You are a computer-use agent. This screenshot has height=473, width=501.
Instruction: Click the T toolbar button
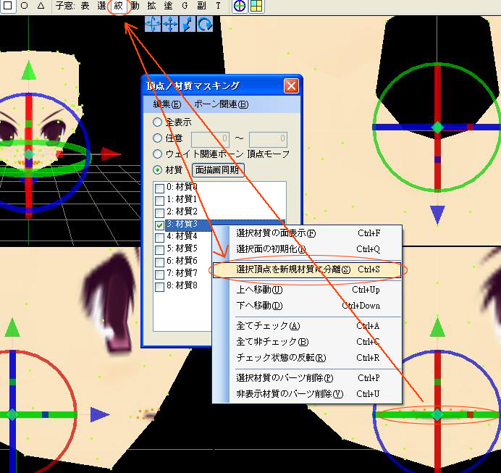coord(218,6)
